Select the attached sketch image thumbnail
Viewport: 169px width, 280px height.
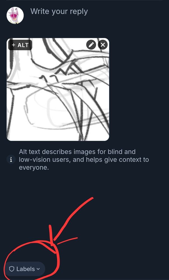[x=58, y=90]
